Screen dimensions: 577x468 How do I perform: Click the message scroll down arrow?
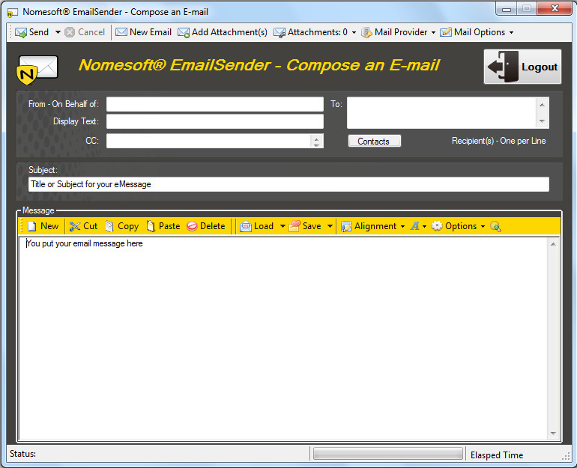(x=553, y=434)
